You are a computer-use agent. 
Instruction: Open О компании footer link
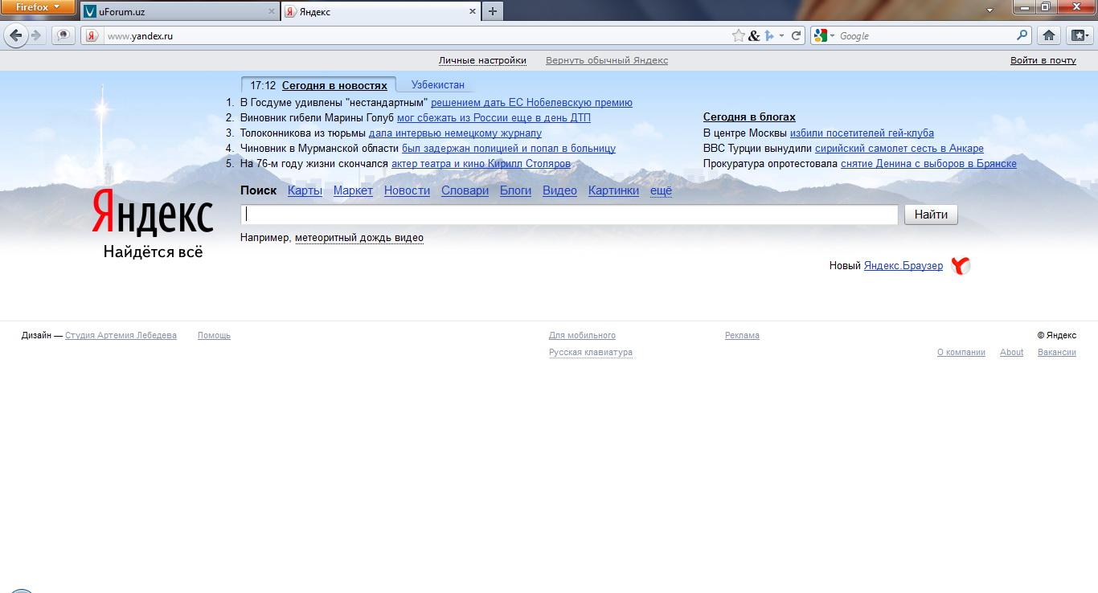(961, 353)
